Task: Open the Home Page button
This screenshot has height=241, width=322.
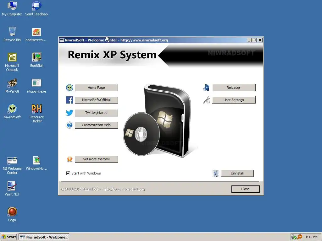Action: coord(96,88)
